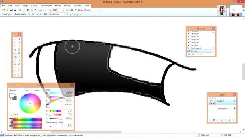Toggle the rulers icon
245x137 pixels.
76,10
